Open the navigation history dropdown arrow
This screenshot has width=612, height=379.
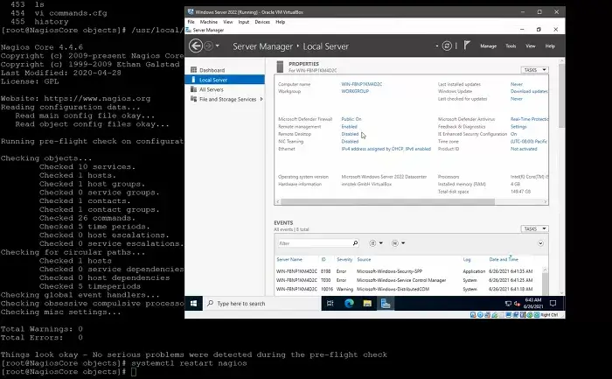pos(218,46)
